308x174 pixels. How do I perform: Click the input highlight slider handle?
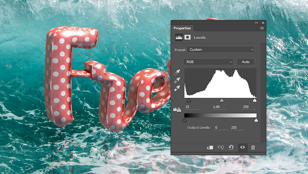point(254,101)
